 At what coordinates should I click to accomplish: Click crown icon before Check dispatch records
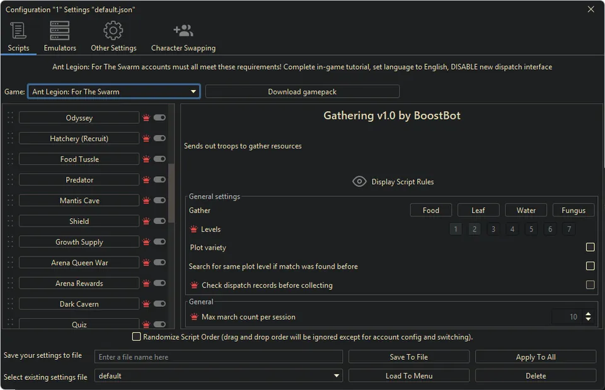pos(194,286)
